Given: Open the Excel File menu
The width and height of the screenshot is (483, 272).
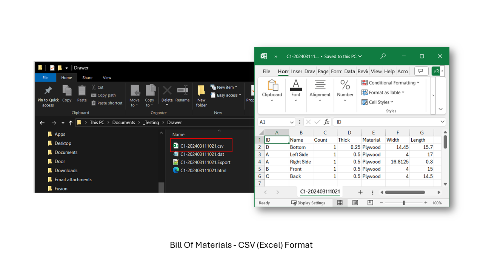Looking at the screenshot, I should [x=266, y=71].
